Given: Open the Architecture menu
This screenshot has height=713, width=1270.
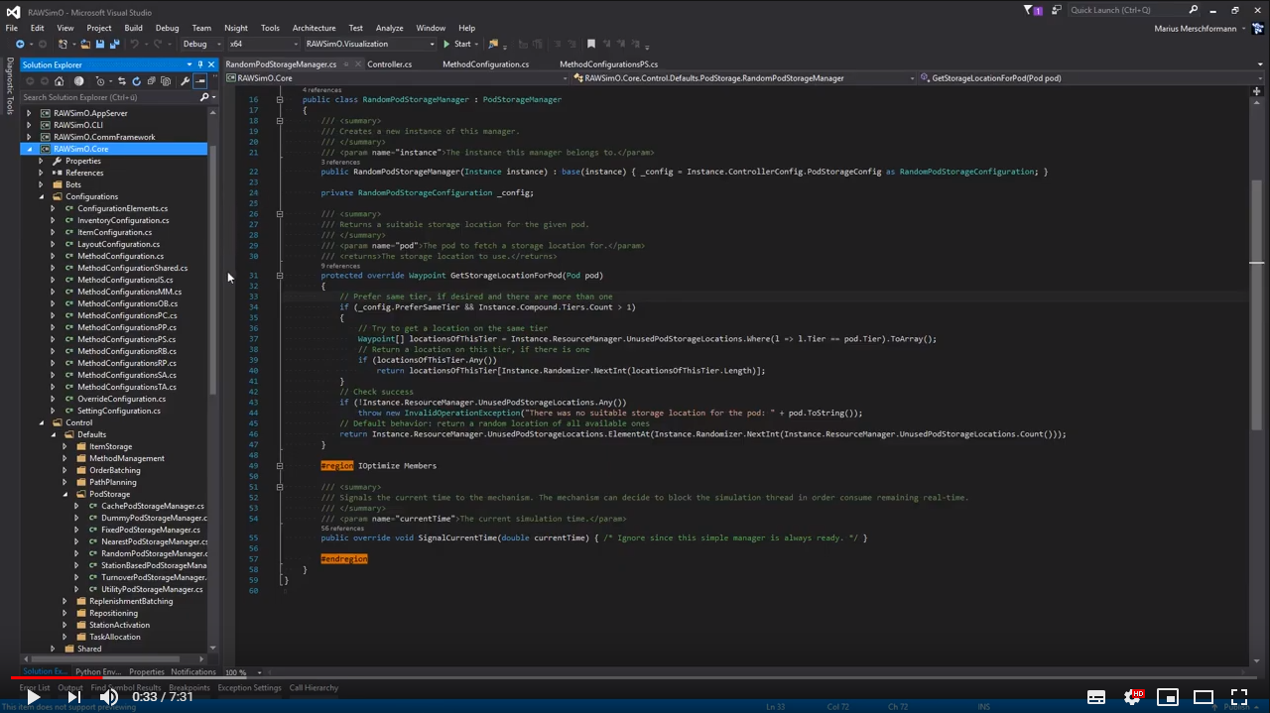Looking at the screenshot, I should click(314, 28).
